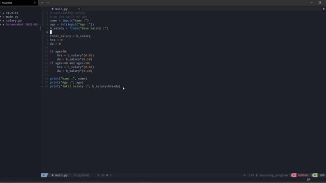The height and width of the screenshot is (183, 326).
Task: Minimize the terminal window
Action: click(311, 3)
